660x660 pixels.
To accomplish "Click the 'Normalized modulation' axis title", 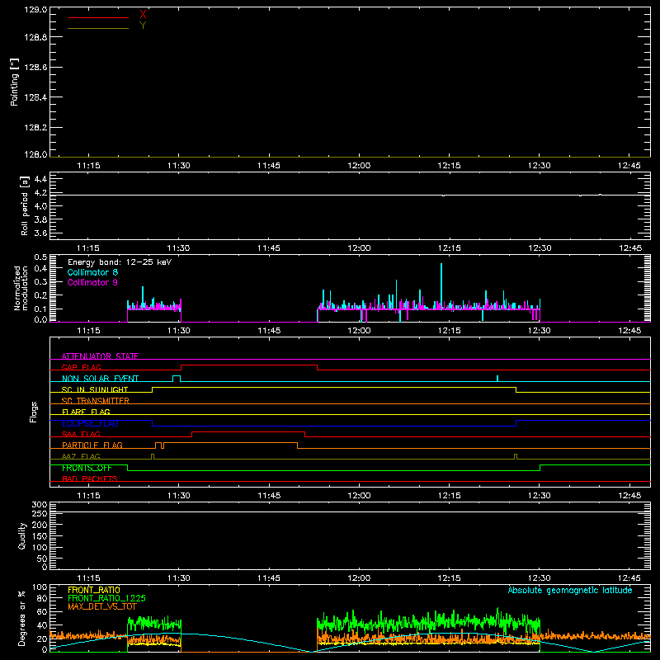I will [x=21, y=288].
